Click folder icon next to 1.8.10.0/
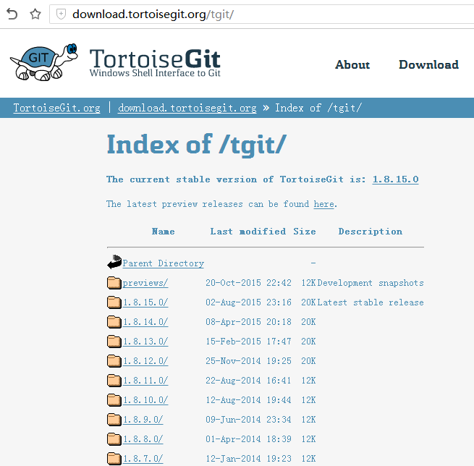Image resolution: width=474 pixels, height=466 pixels. tap(114, 400)
